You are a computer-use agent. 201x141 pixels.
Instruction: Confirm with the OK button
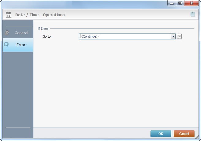click(161, 134)
